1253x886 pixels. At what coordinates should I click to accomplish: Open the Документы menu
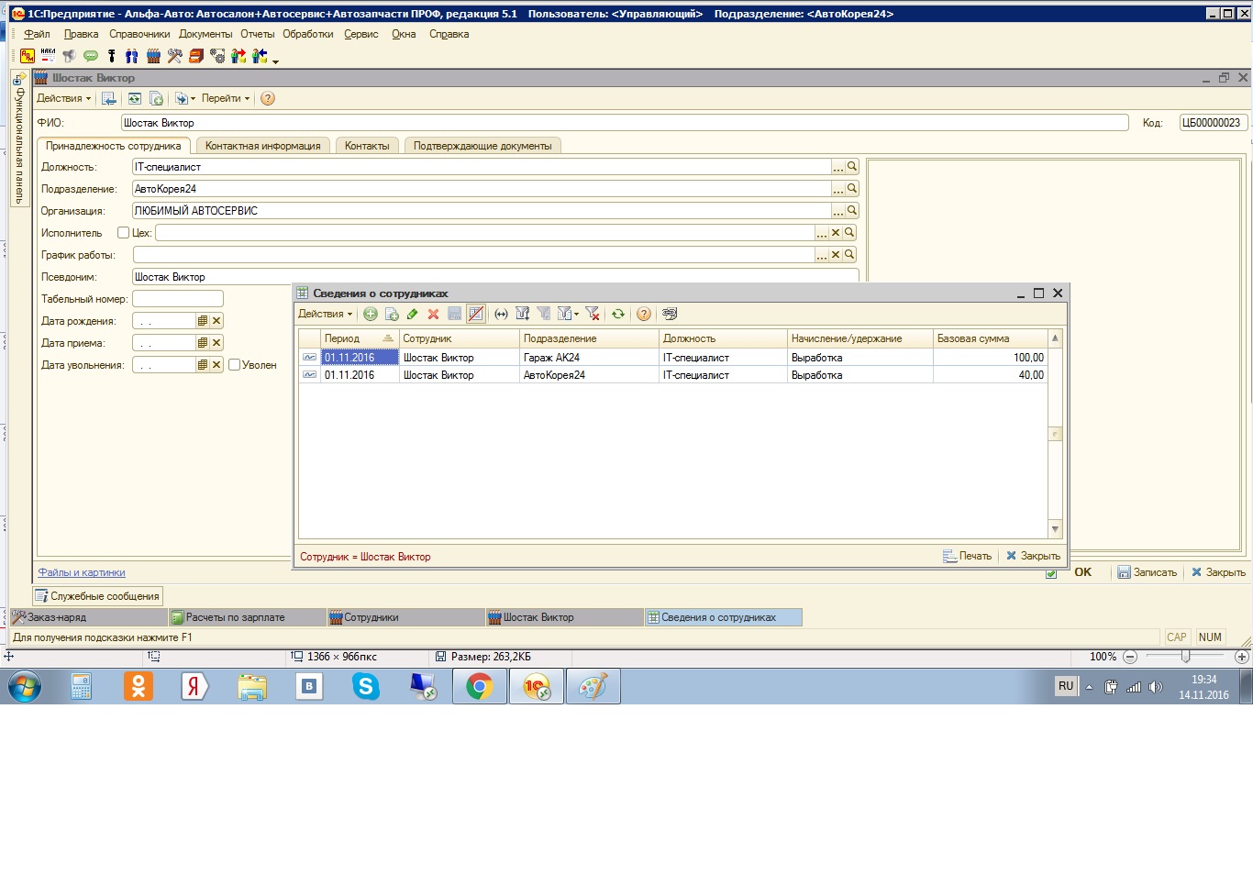point(205,34)
